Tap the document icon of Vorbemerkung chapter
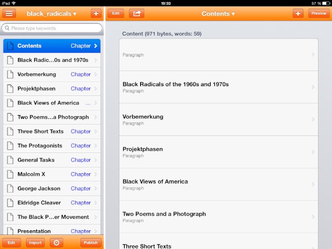Image resolution: width=332 pixels, height=249 pixels. [10, 74]
